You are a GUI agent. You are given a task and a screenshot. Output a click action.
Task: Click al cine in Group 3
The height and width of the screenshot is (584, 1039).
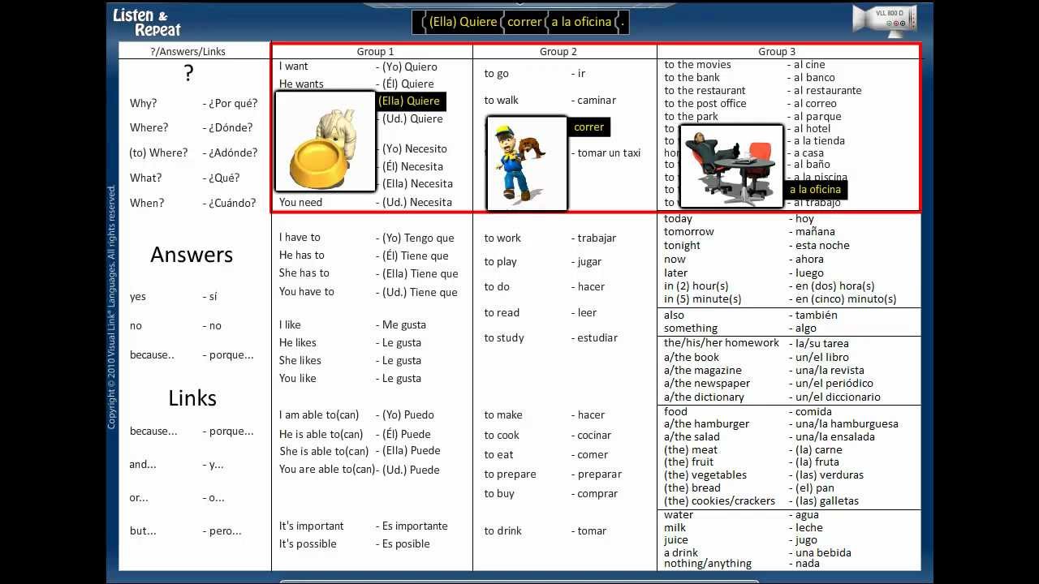809,65
